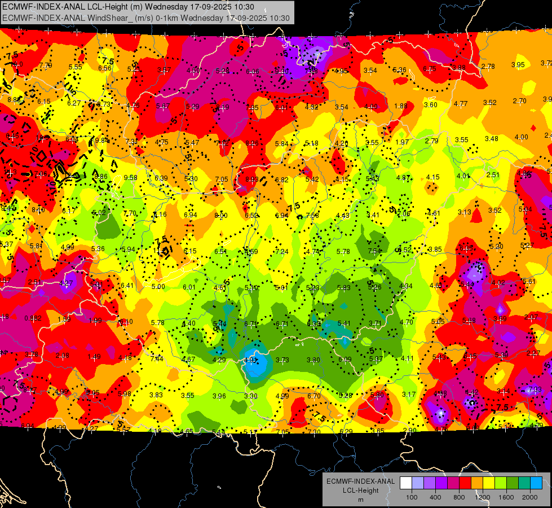Image resolution: width=552 pixels, height=508 pixels.
Task: Click the legend label 2000
Action: click(530, 497)
